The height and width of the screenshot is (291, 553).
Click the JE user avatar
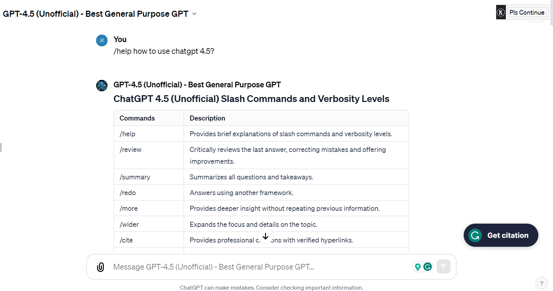pos(102,41)
